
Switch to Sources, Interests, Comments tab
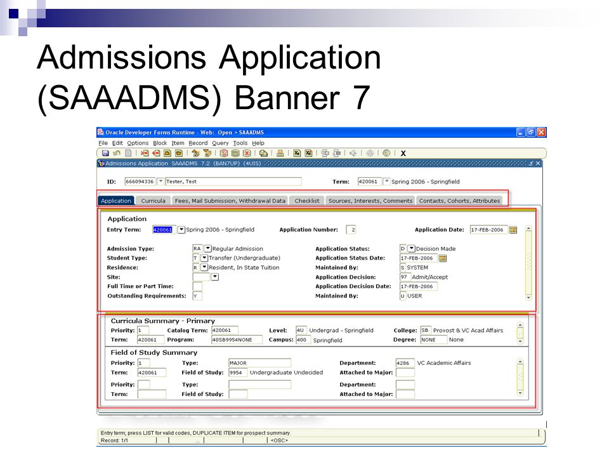click(x=370, y=201)
